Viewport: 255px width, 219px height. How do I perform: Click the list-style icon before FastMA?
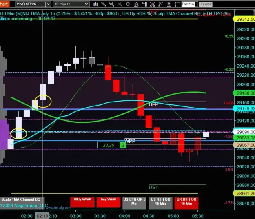point(177,4)
